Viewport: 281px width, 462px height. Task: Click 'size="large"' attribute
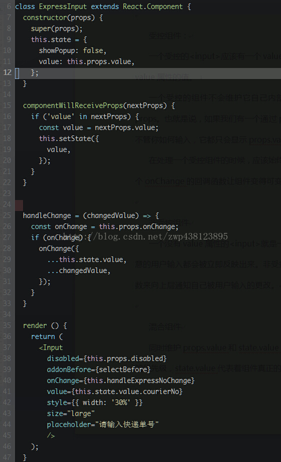tap(70, 413)
